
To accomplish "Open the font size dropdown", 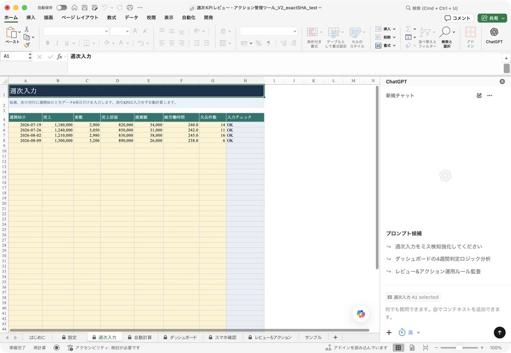I will (x=127, y=31).
